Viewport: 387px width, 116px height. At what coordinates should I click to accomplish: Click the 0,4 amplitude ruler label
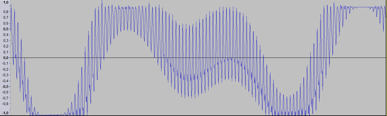coord(6,35)
